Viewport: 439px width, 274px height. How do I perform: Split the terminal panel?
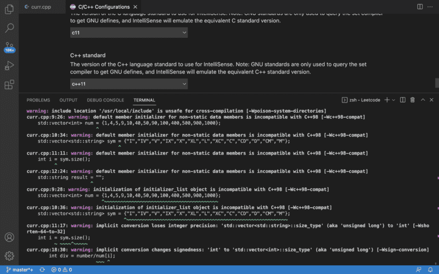(402, 100)
